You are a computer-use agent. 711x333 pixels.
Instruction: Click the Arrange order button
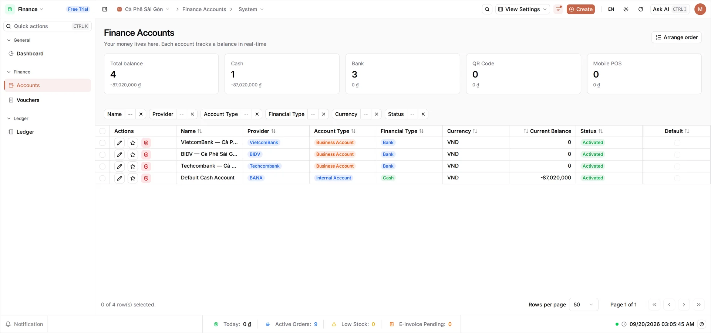[676, 37]
